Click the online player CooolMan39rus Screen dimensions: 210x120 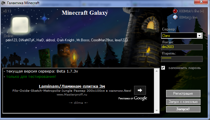pos(102,40)
